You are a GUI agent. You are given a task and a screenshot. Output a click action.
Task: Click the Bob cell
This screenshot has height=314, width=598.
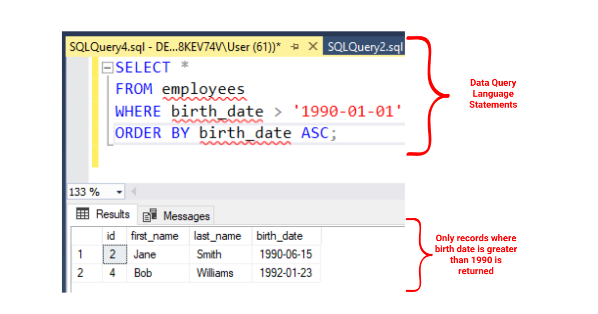pyautogui.click(x=158, y=273)
